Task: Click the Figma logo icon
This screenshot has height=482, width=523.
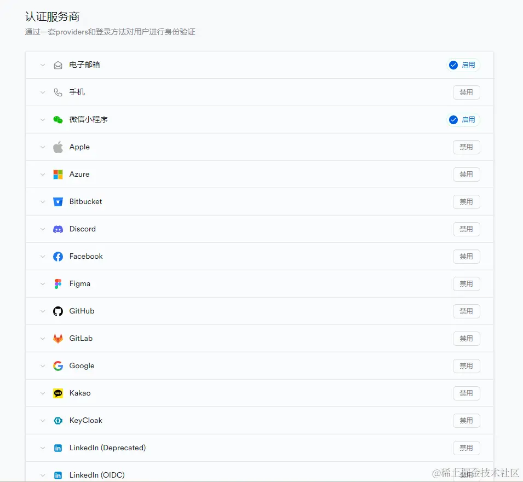Action: pos(58,284)
